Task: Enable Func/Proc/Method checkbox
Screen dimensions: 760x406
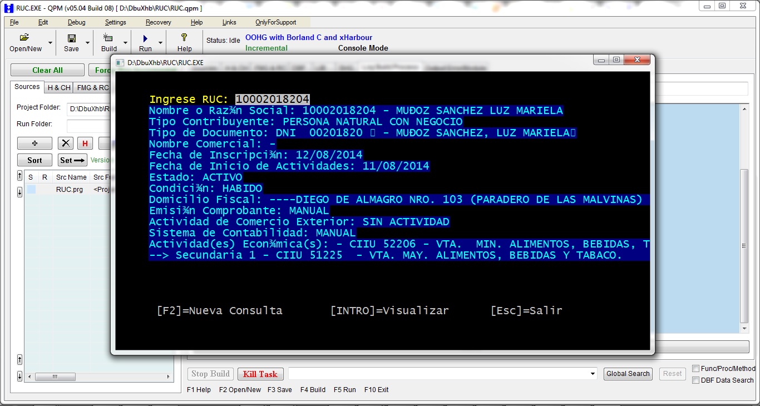Action: click(x=695, y=368)
